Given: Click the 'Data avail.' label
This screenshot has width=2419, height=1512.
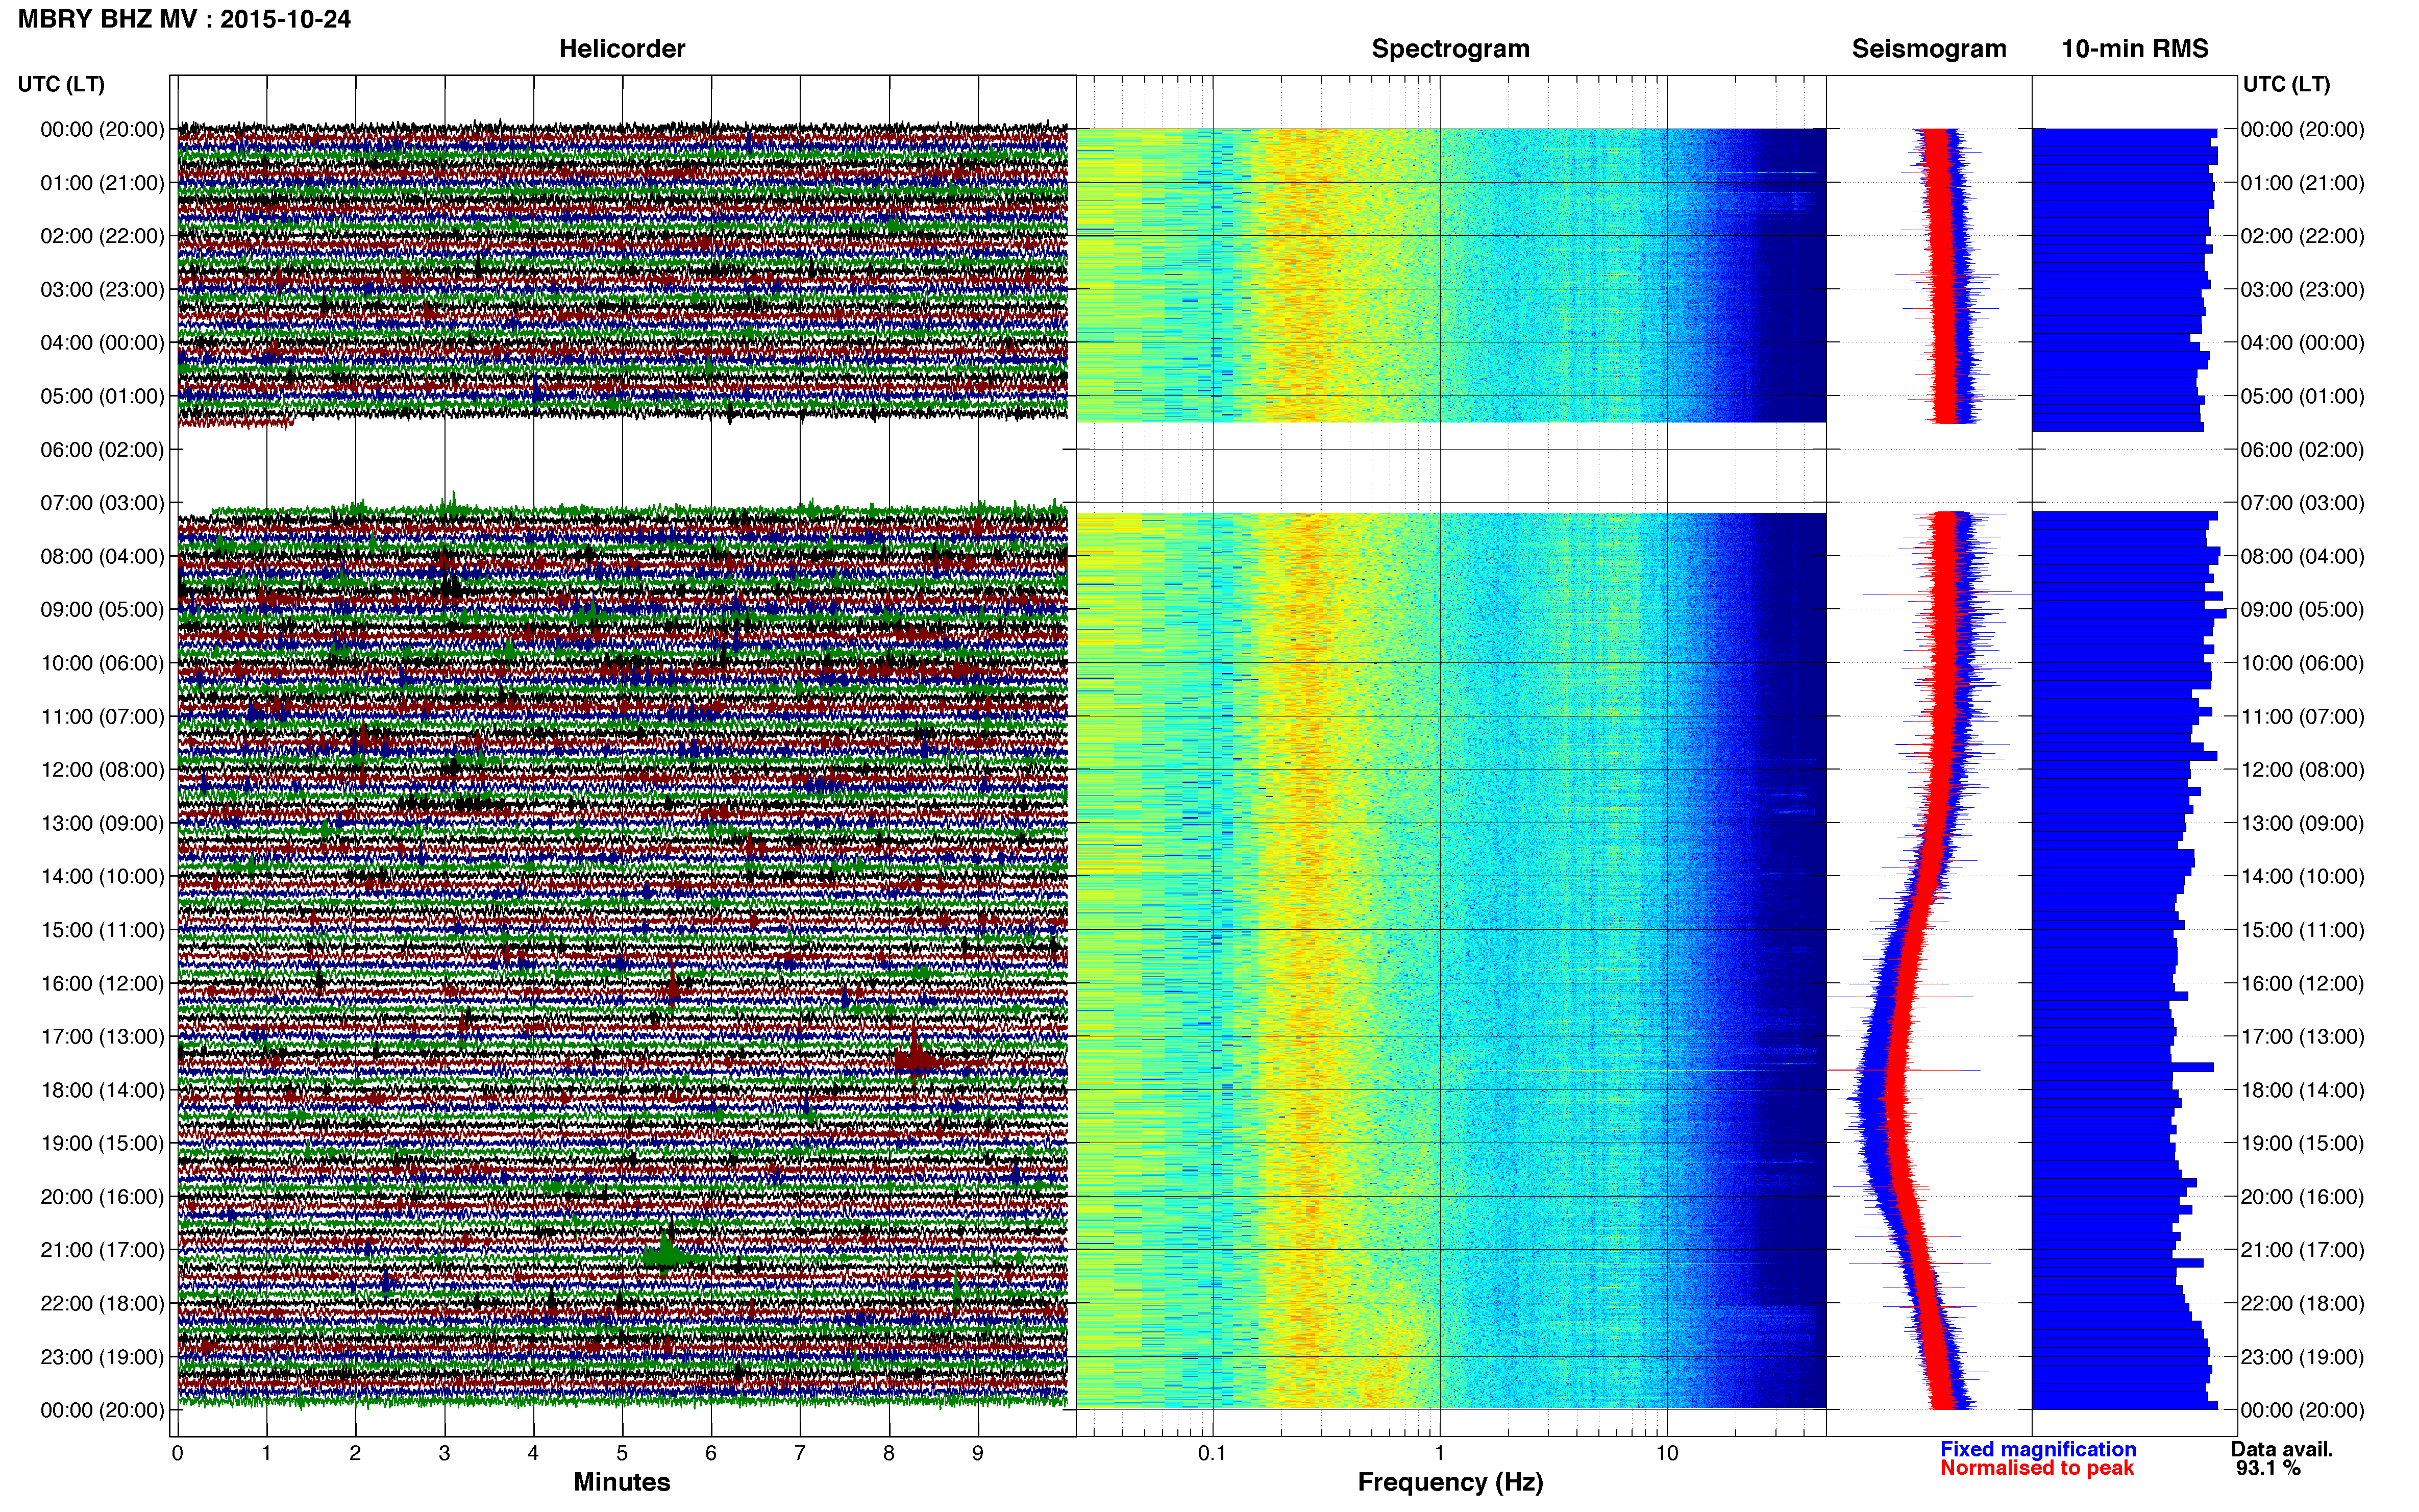Looking at the screenshot, I should 2282,1449.
